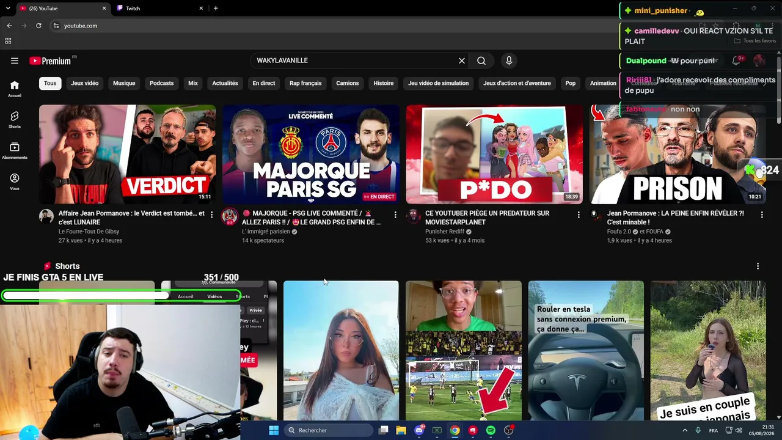Filter by Podcasts chip
Viewport: 782px width, 440px height.
click(162, 83)
